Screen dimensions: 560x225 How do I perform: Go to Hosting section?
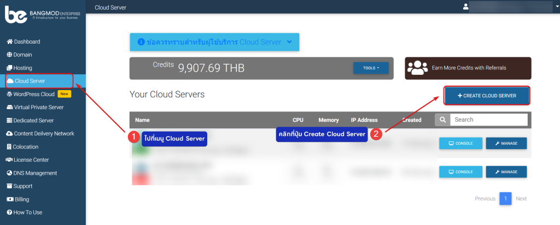coord(22,68)
